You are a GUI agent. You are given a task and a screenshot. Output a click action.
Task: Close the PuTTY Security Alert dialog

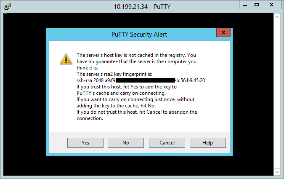[223, 33]
